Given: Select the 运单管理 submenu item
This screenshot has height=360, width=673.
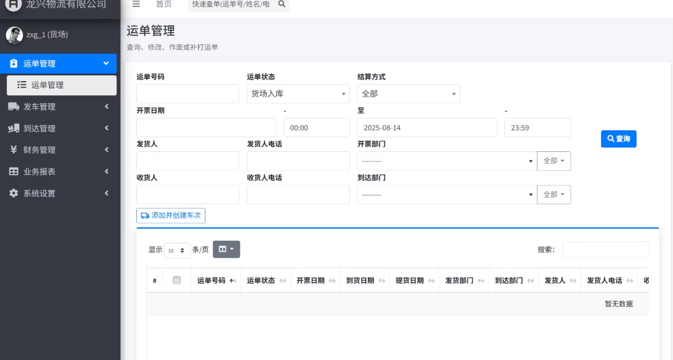Looking at the screenshot, I should (x=61, y=85).
